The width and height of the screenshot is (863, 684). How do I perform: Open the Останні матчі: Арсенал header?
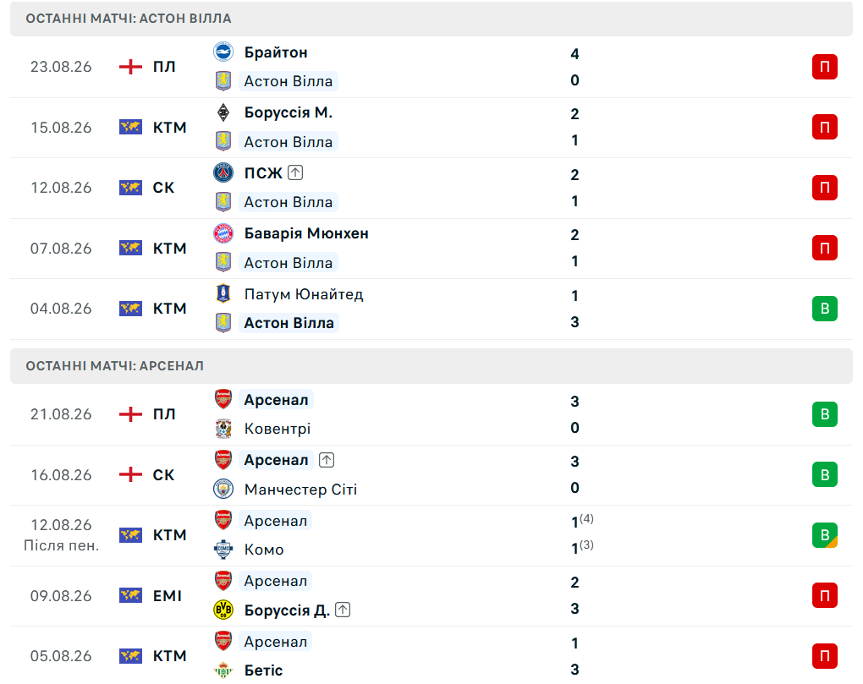431,365
